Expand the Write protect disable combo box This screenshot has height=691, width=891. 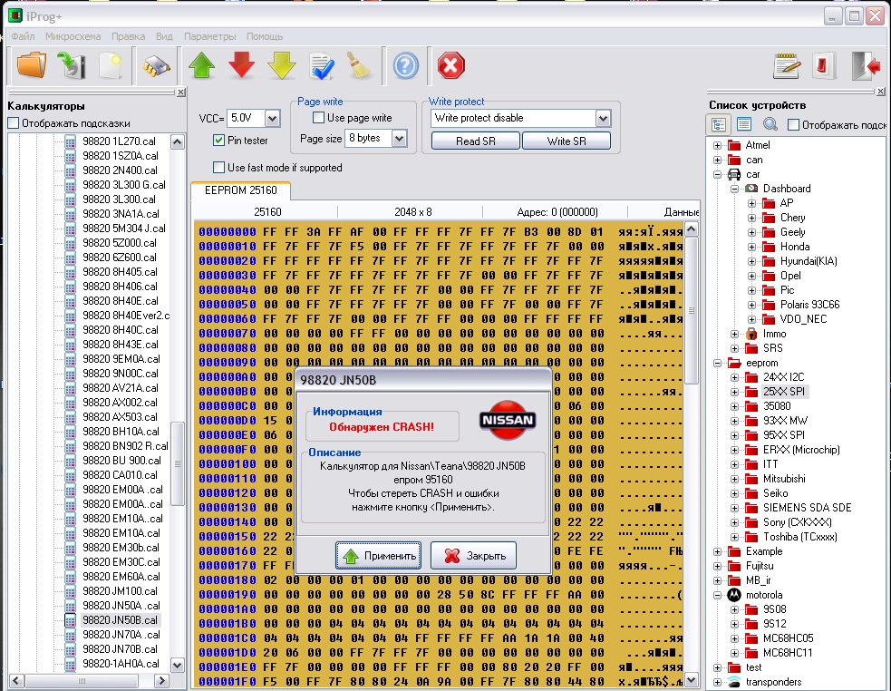point(603,118)
